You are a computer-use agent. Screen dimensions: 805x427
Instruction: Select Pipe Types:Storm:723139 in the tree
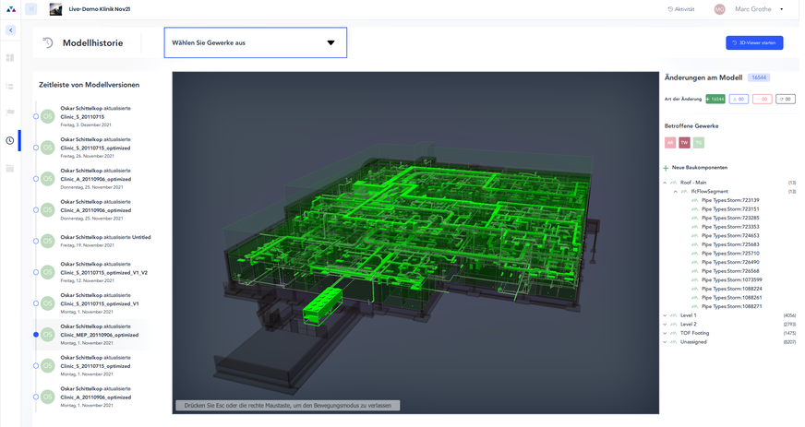click(730, 200)
